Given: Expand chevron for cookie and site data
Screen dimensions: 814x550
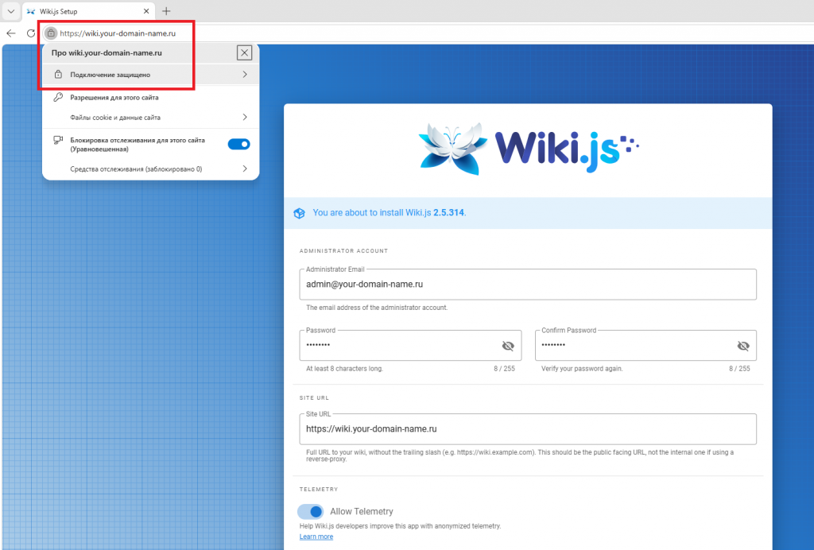Looking at the screenshot, I should 245,118.
